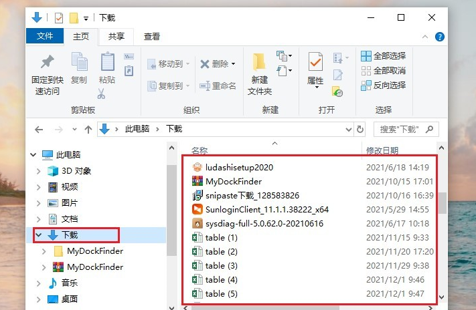Click the refresh icon beside the address bar
Viewport: 476px width, 310px height.
click(x=360, y=129)
